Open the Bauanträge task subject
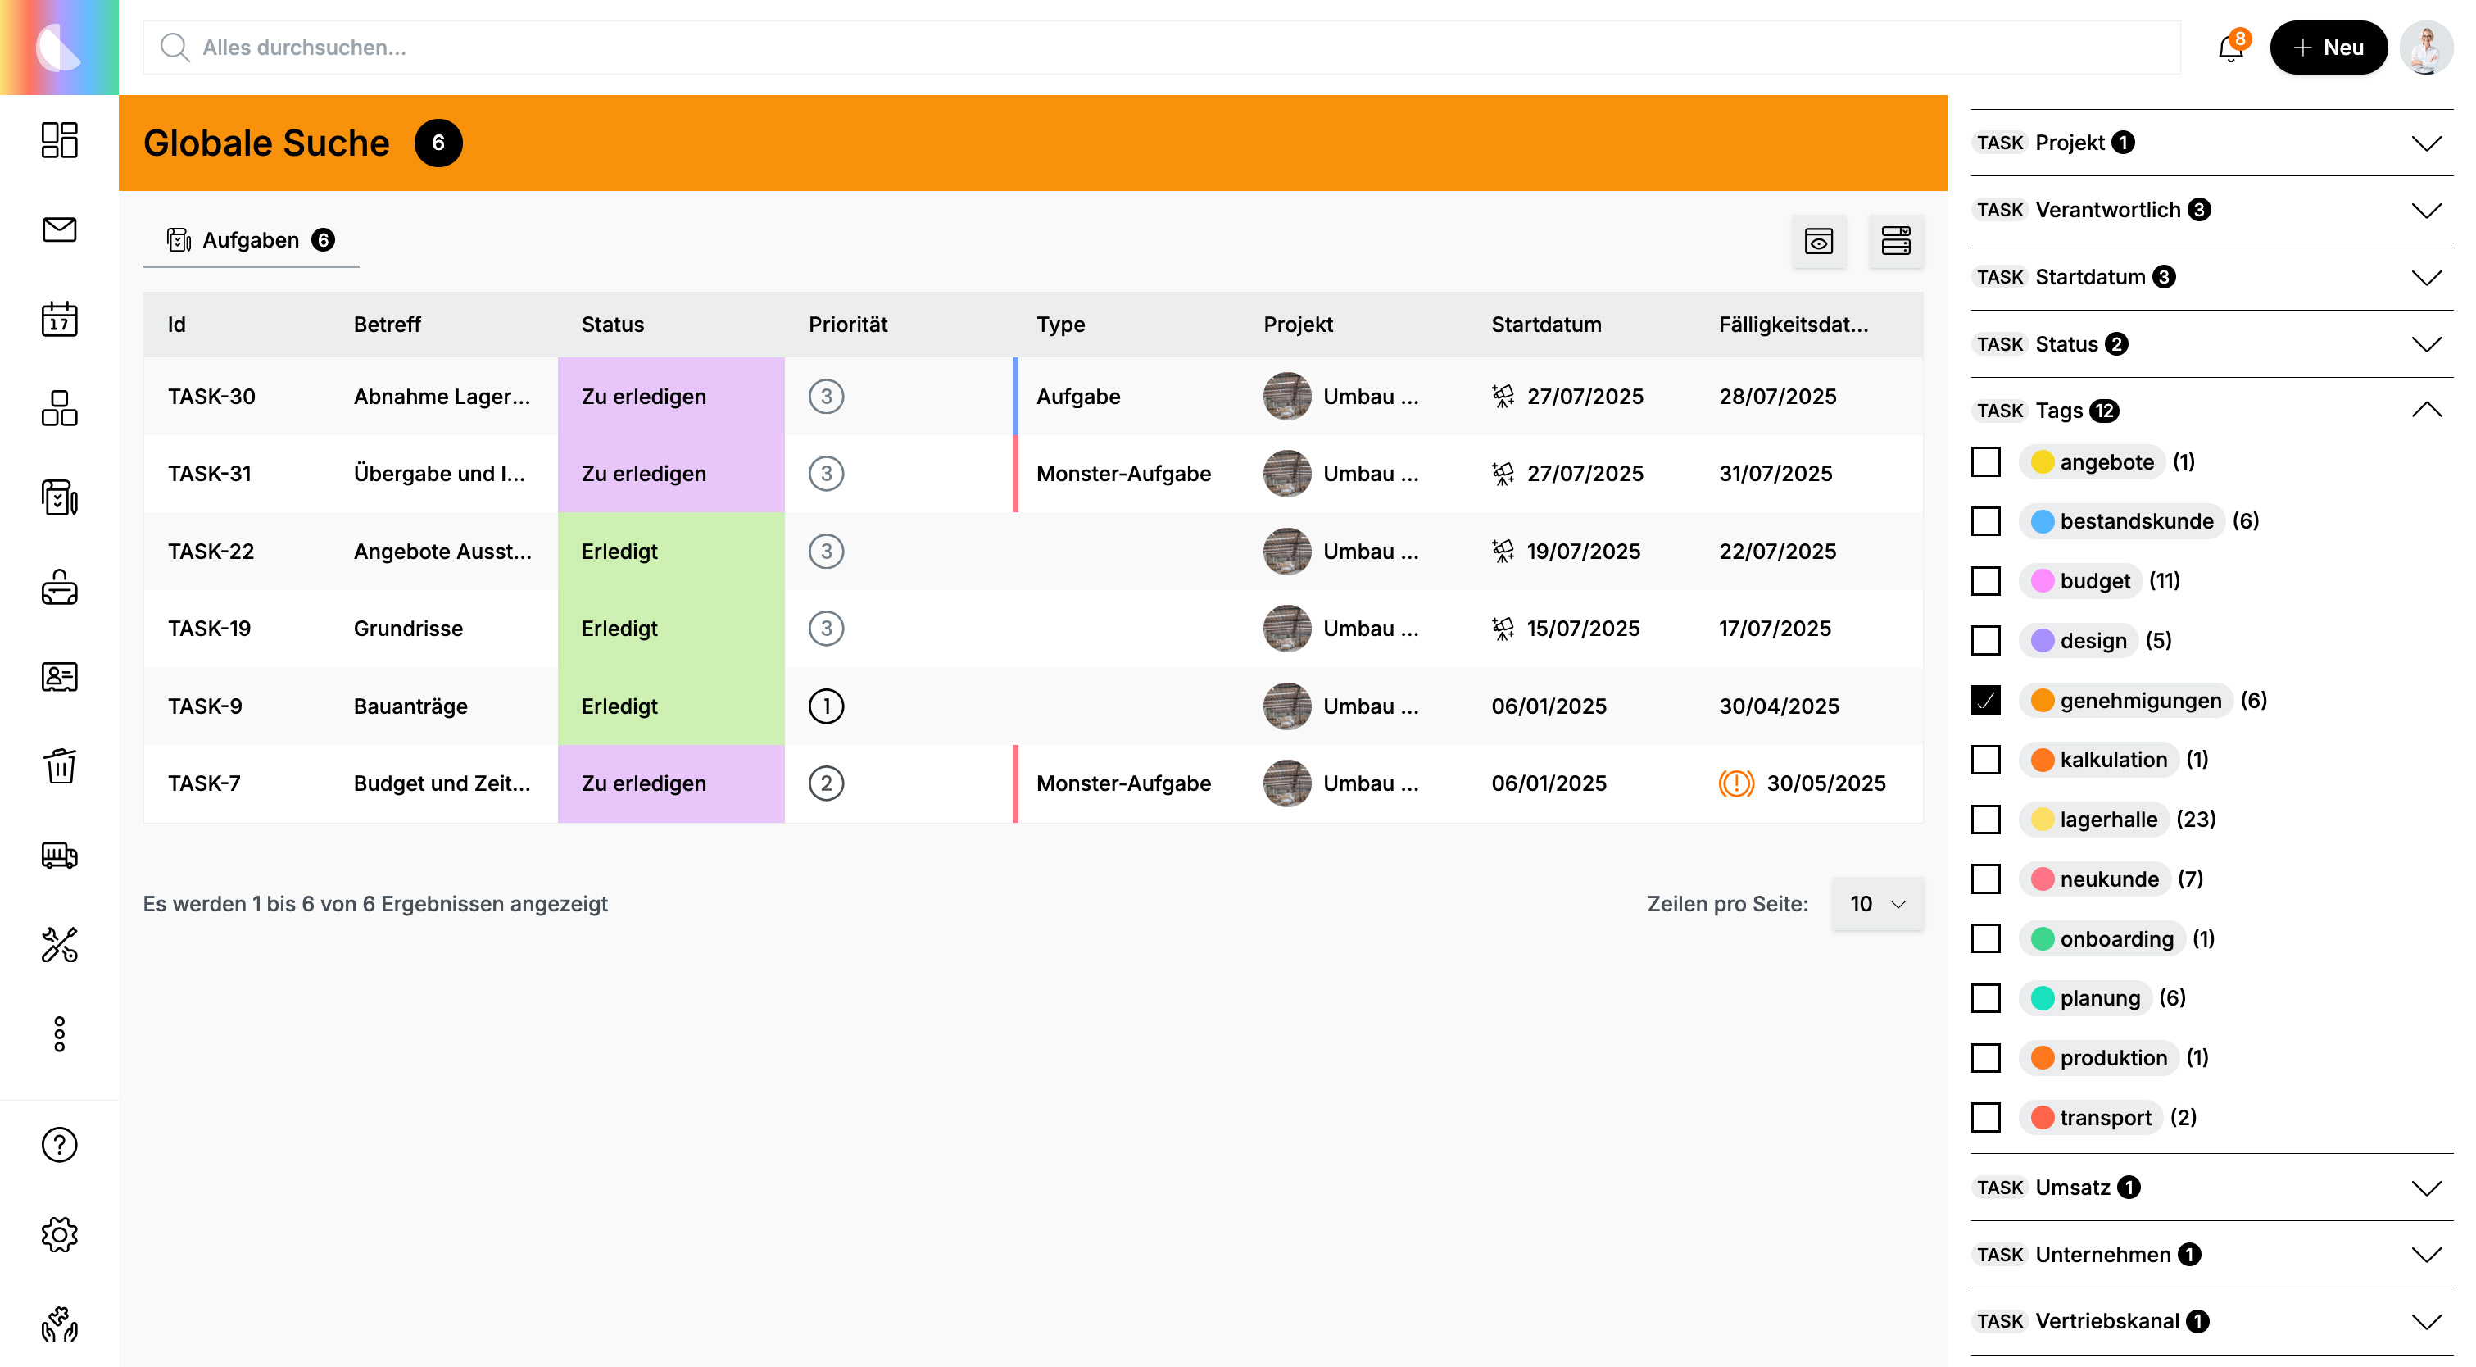 tap(410, 706)
